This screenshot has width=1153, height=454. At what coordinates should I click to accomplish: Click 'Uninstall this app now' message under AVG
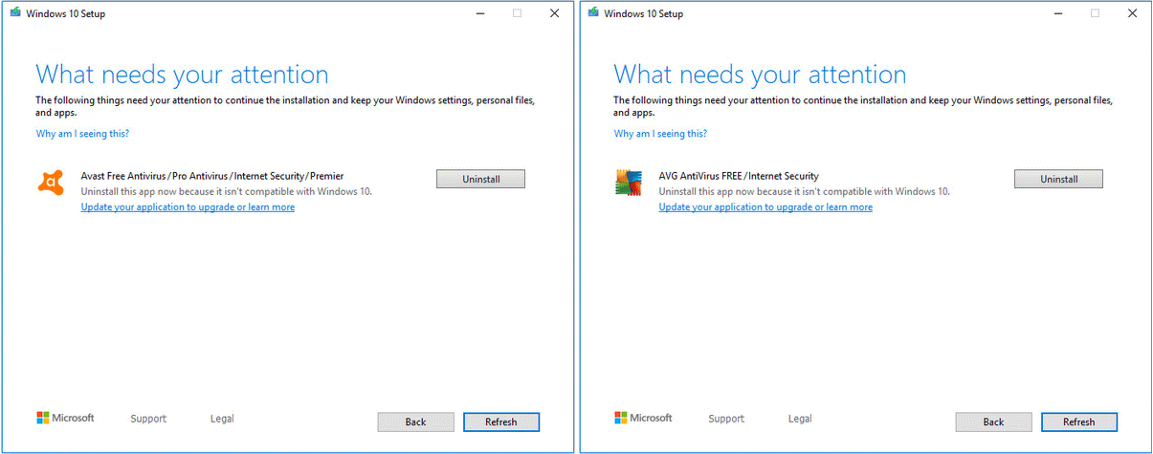coord(805,191)
